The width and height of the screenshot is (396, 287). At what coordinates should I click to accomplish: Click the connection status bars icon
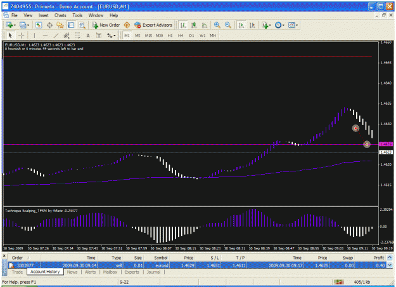(x=339, y=282)
